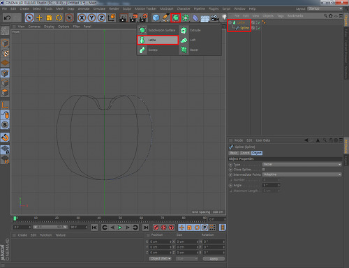
Task: Toggle Lathe enable checkmark
Action: (258, 22)
